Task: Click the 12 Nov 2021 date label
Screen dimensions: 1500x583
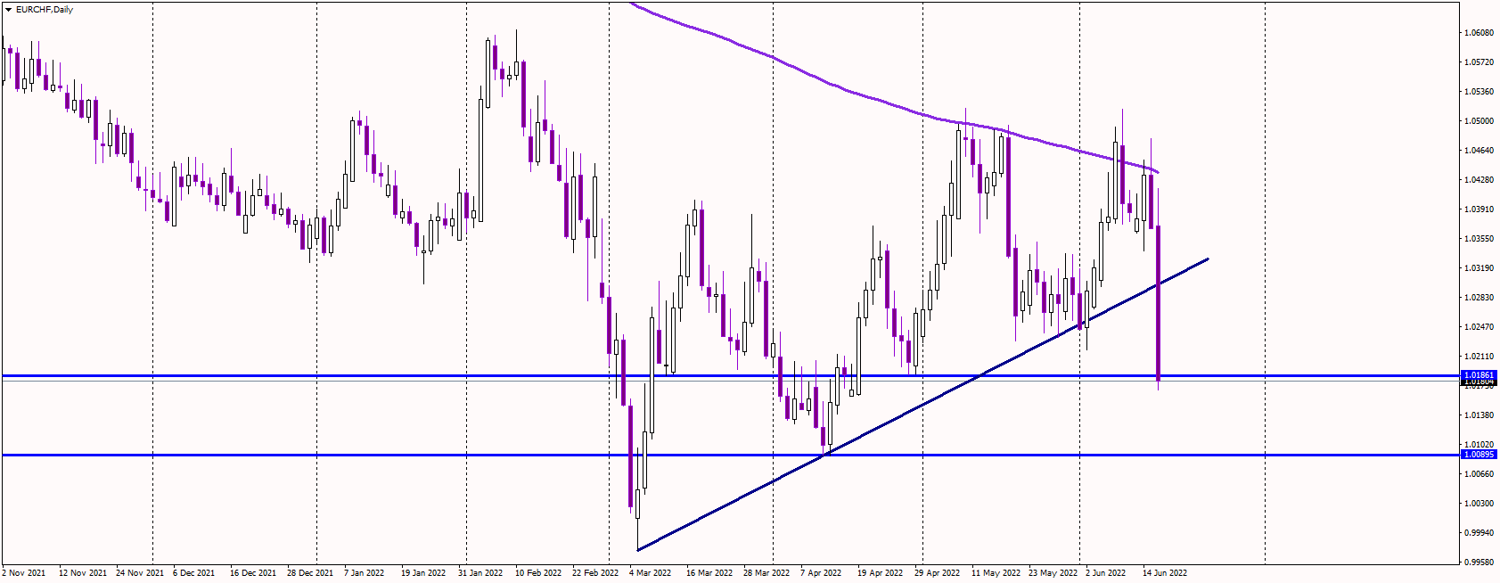Action: pos(83,573)
